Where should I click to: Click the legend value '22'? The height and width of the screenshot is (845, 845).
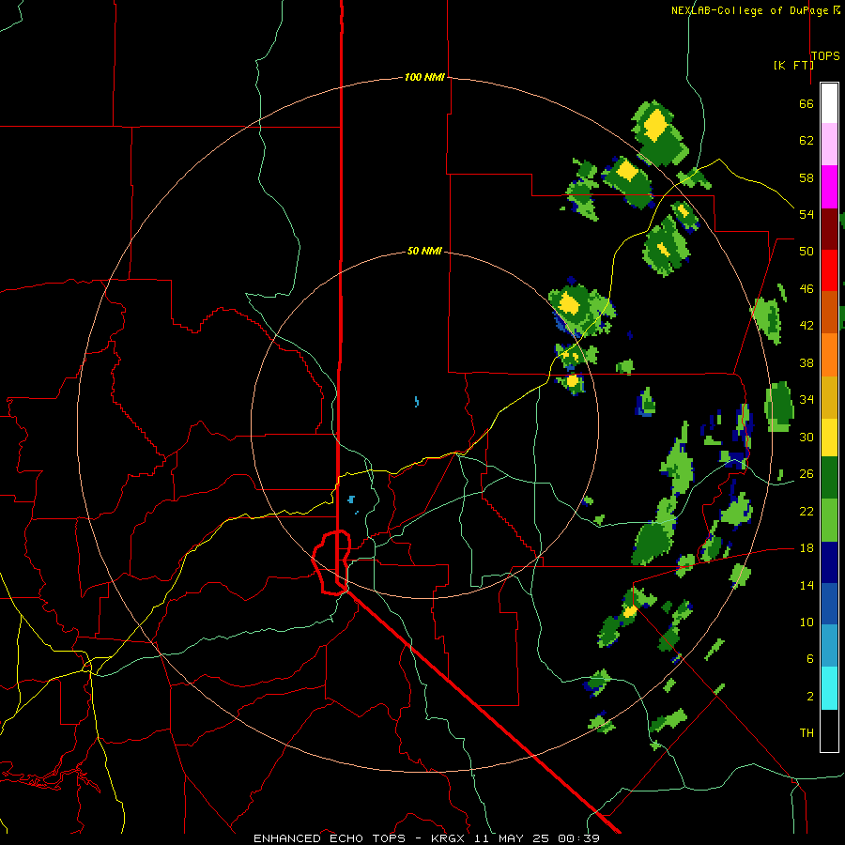point(807,511)
